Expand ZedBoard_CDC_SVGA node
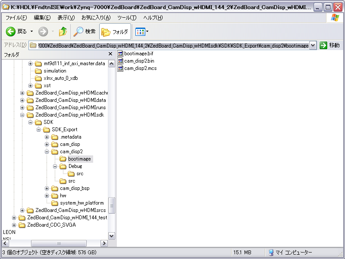The width and height of the screenshot is (345, 259). pyautogui.click(x=14, y=225)
